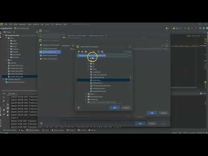Image resolution: width=208 pixels, height=156 pixels.
Task: Open the Edit menu
Action: 10,24
